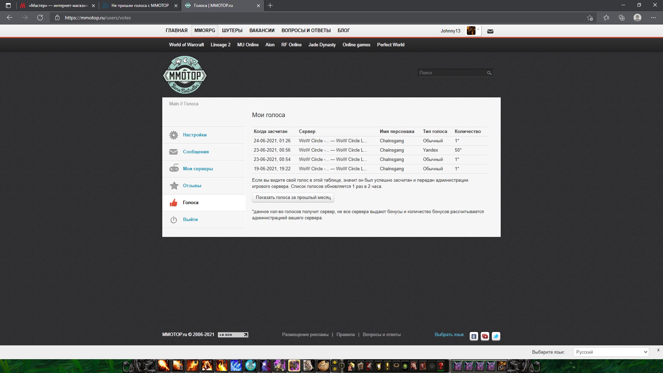
Task: Open the VK social icon in footer
Action: click(474, 336)
